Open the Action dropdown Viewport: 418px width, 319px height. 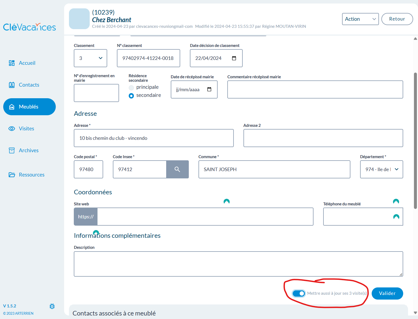(x=360, y=19)
